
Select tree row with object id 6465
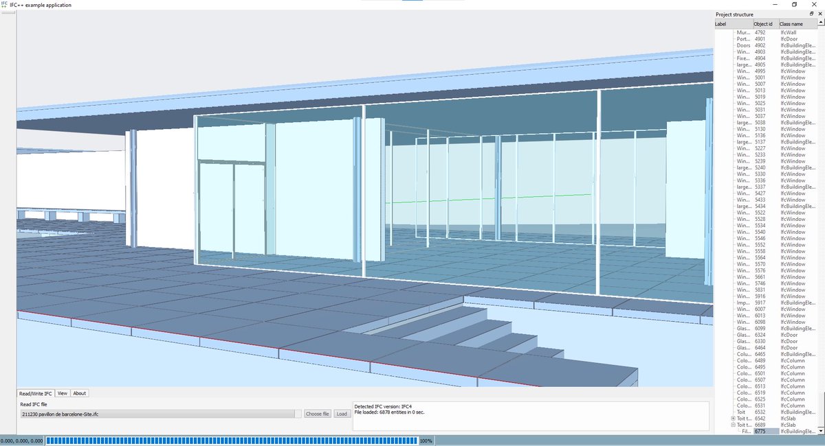[766, 354]
